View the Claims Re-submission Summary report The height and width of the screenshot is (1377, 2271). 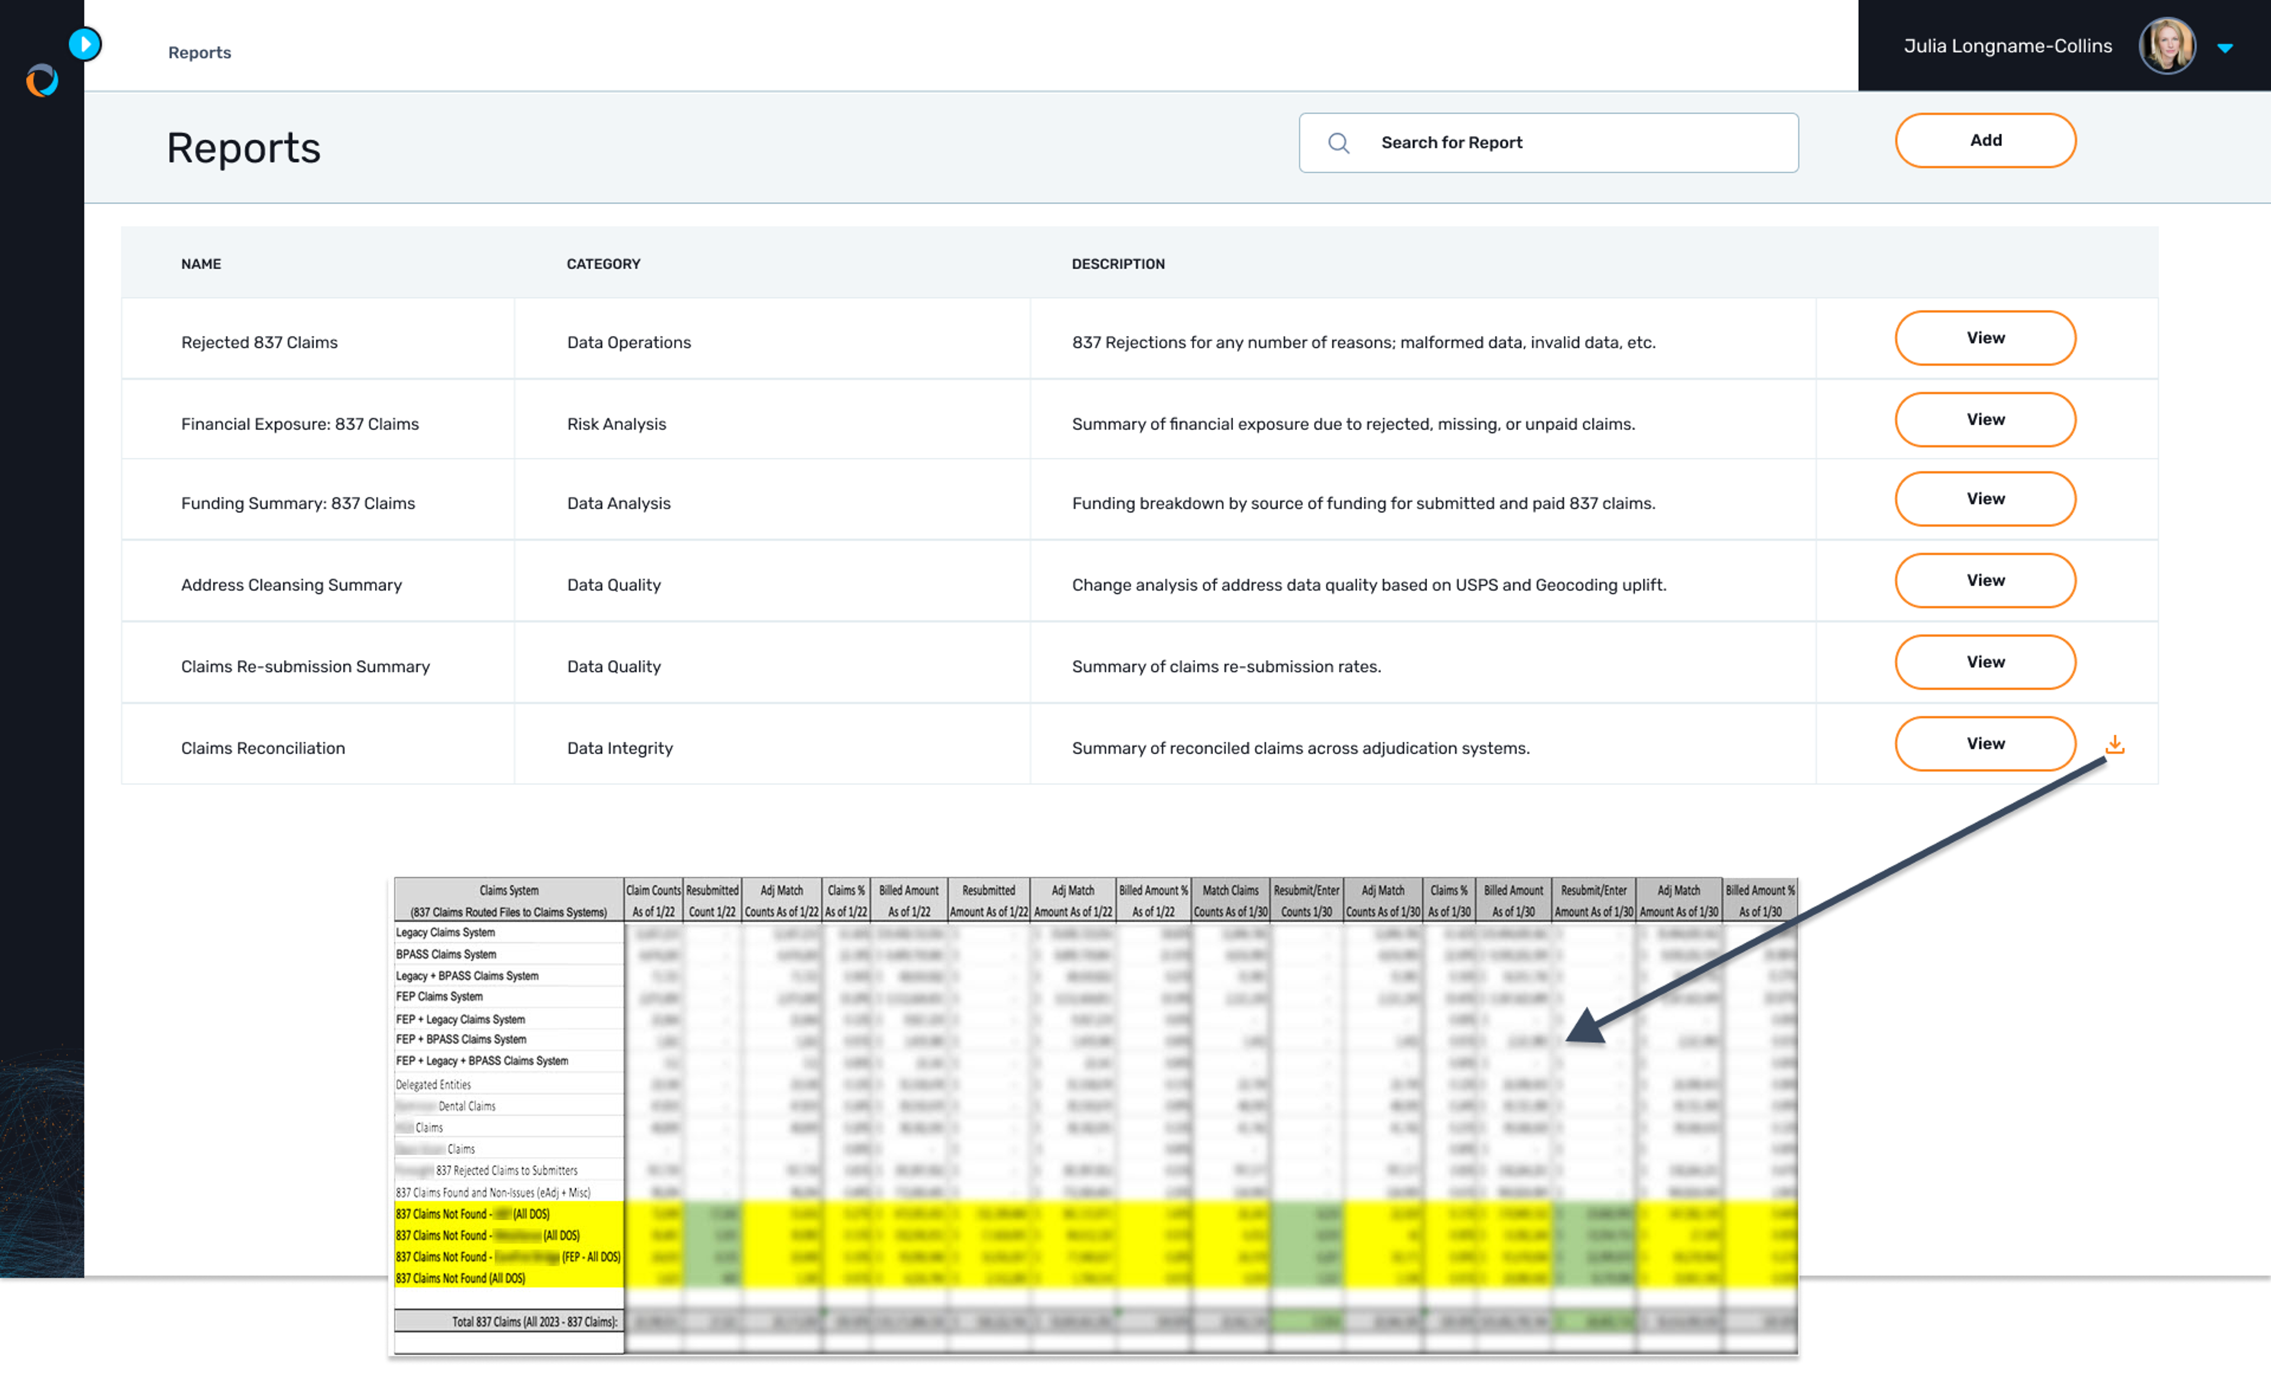click(x=1984, y=662)
